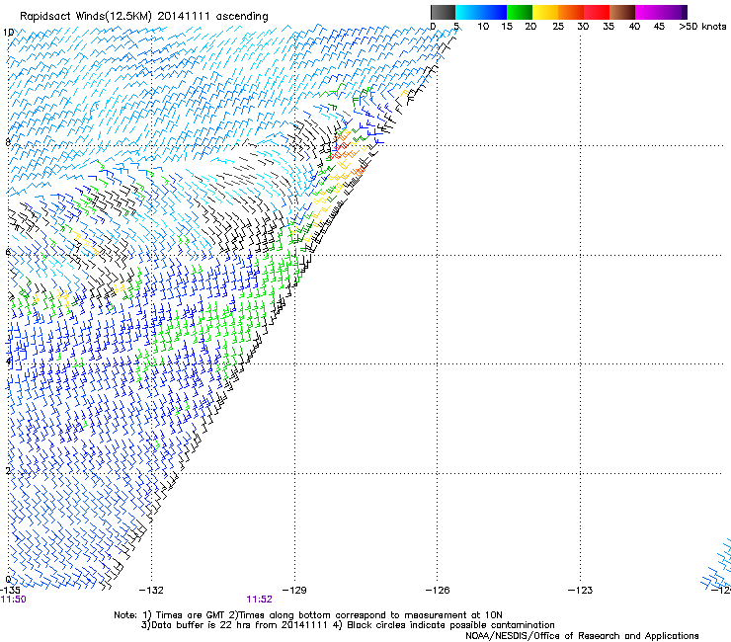Click the magenta 40-45 knots legend segment
This screenshot has height=642, width=731.
click(648, 12)
